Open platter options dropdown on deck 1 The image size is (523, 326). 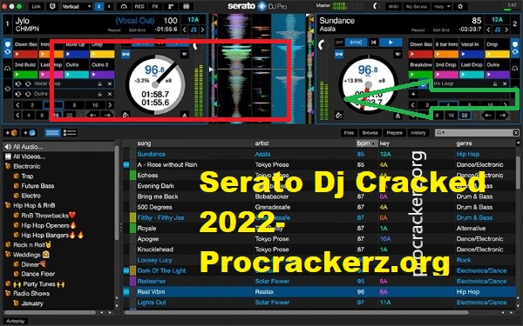click(185, 54)
